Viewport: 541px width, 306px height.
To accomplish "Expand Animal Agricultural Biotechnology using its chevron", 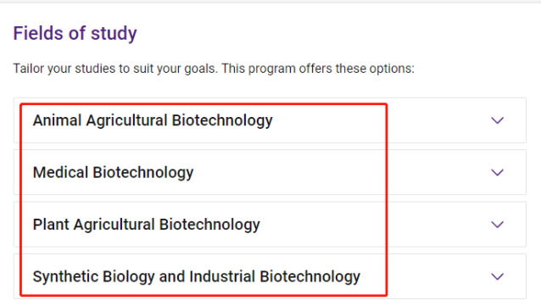I will pos(497,120).
